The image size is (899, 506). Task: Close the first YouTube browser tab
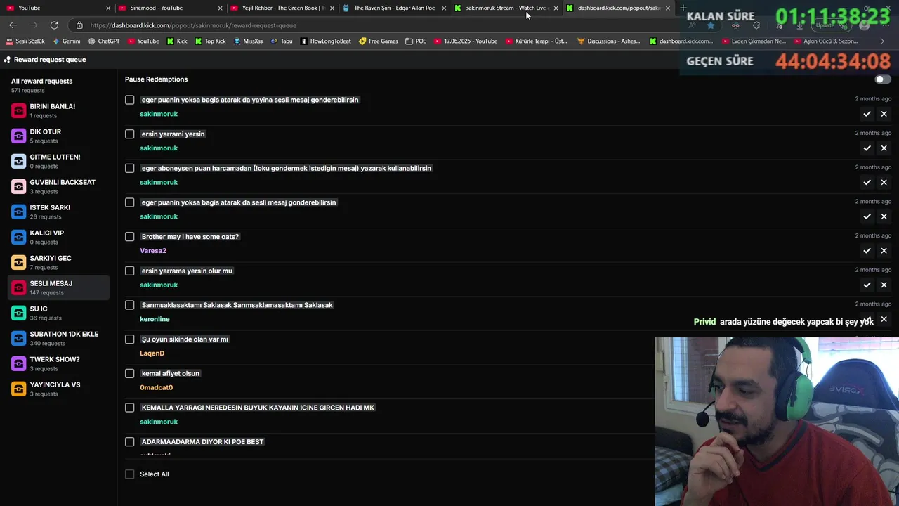(108, 8)
